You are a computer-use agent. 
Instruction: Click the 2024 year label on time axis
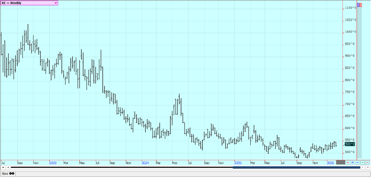(145, 162)
